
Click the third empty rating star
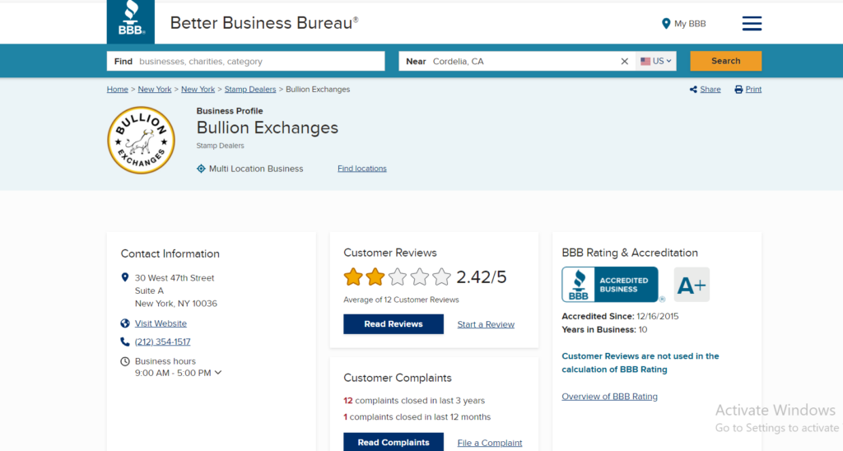click(398, 277)
